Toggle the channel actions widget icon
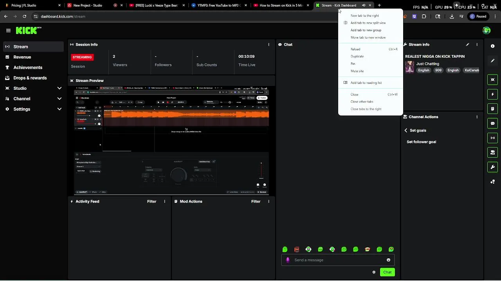Screen dimensions: 501x281 (492, 152)
